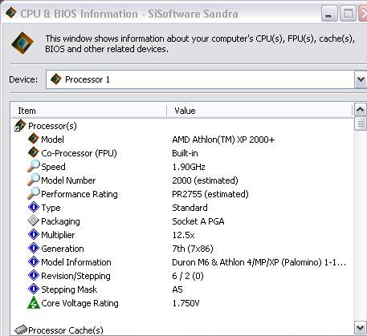Click the CPU chip icon next to Model
367x336 pixels.
pyautogui.click(x=34, y=139)
